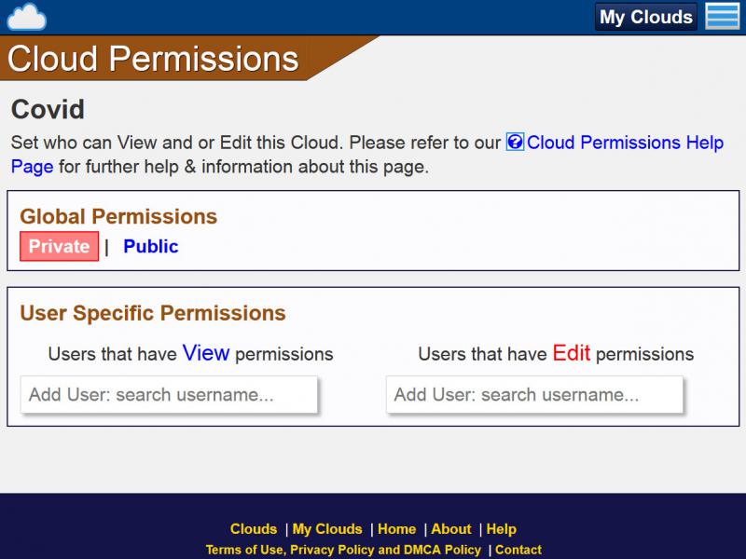Viewport: 746px width, 559px height.
Task: Focus the Edit permissions username search field
Action: pyautogui.click(x=534, y=395)
